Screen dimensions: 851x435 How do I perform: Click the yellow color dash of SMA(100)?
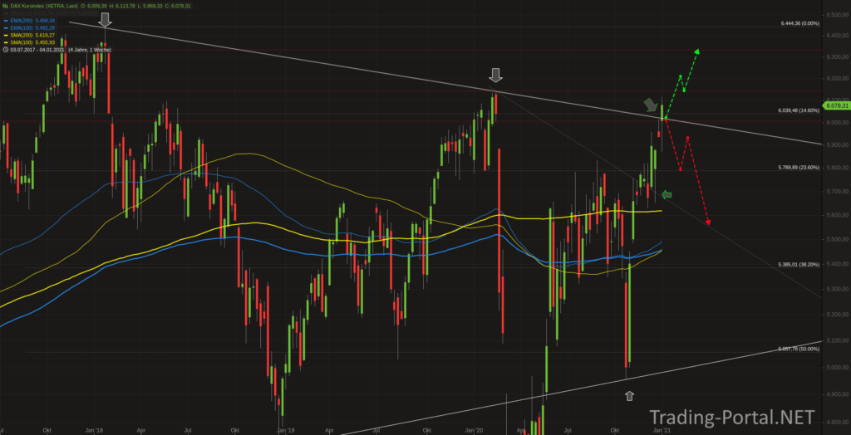pyautogui.click(x=6, y=42)
